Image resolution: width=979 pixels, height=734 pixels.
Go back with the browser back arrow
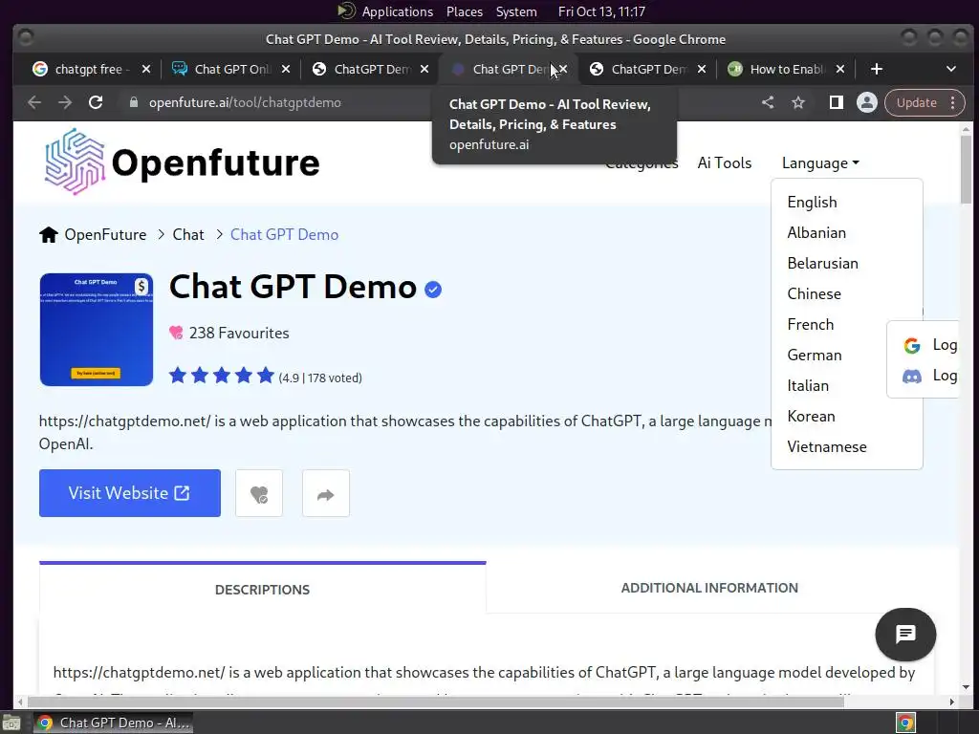(x=34, y=102)
